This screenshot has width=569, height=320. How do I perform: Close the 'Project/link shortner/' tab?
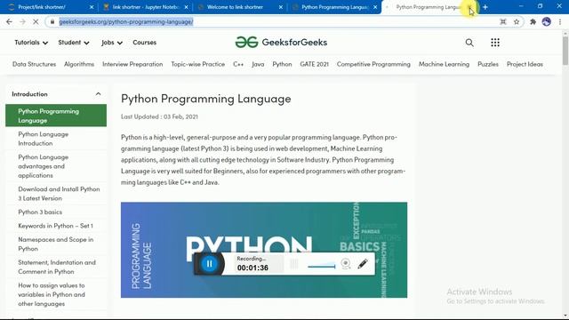coord(92,7)
